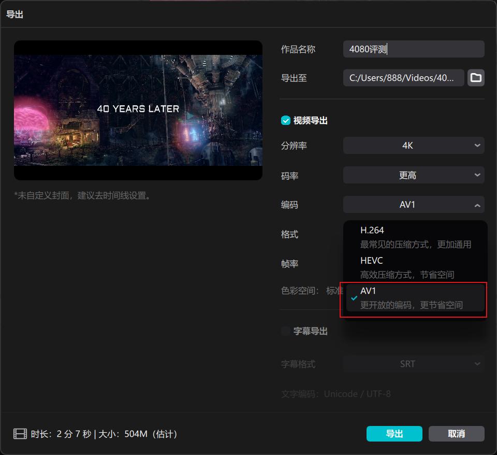Click the dropdown arrow beside 分辨率
497x455 pixels.
477,146
